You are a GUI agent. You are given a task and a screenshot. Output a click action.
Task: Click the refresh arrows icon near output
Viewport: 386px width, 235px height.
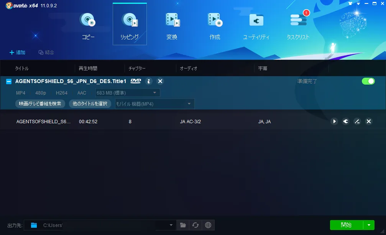[x=195, y=225]
